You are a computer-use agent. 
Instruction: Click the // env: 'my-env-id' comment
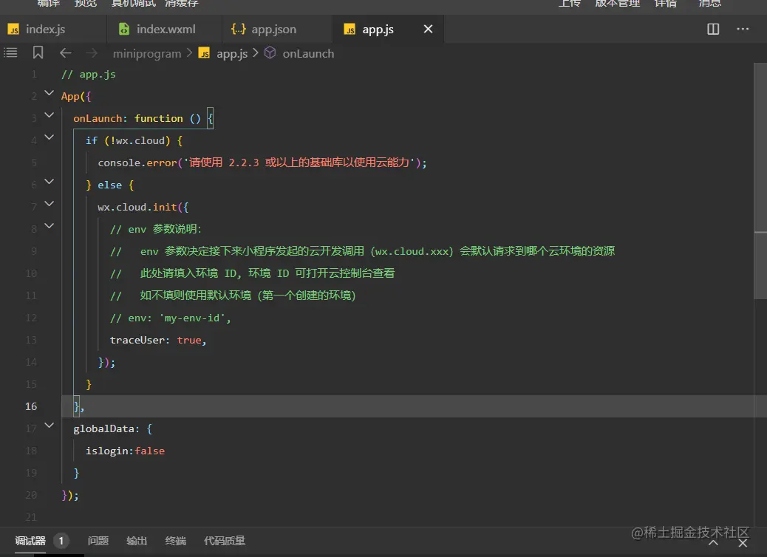coord(170,318)
